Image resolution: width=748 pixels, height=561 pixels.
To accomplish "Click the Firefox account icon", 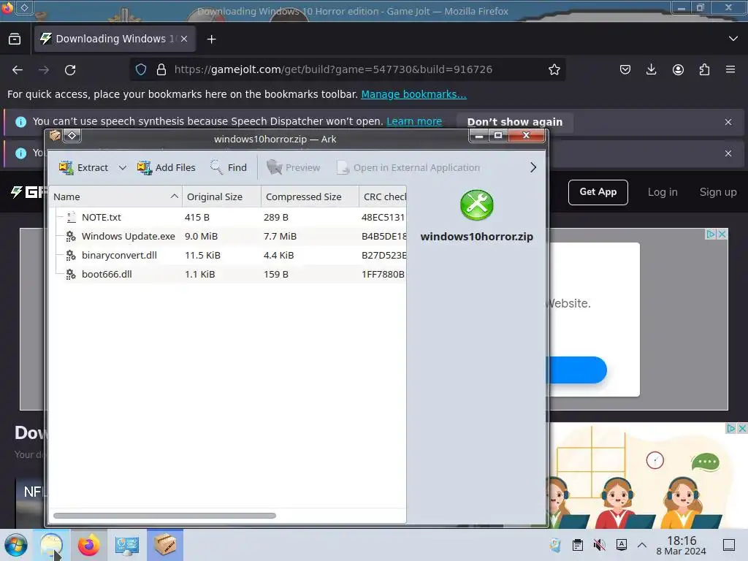I will (x=678, y=69).
